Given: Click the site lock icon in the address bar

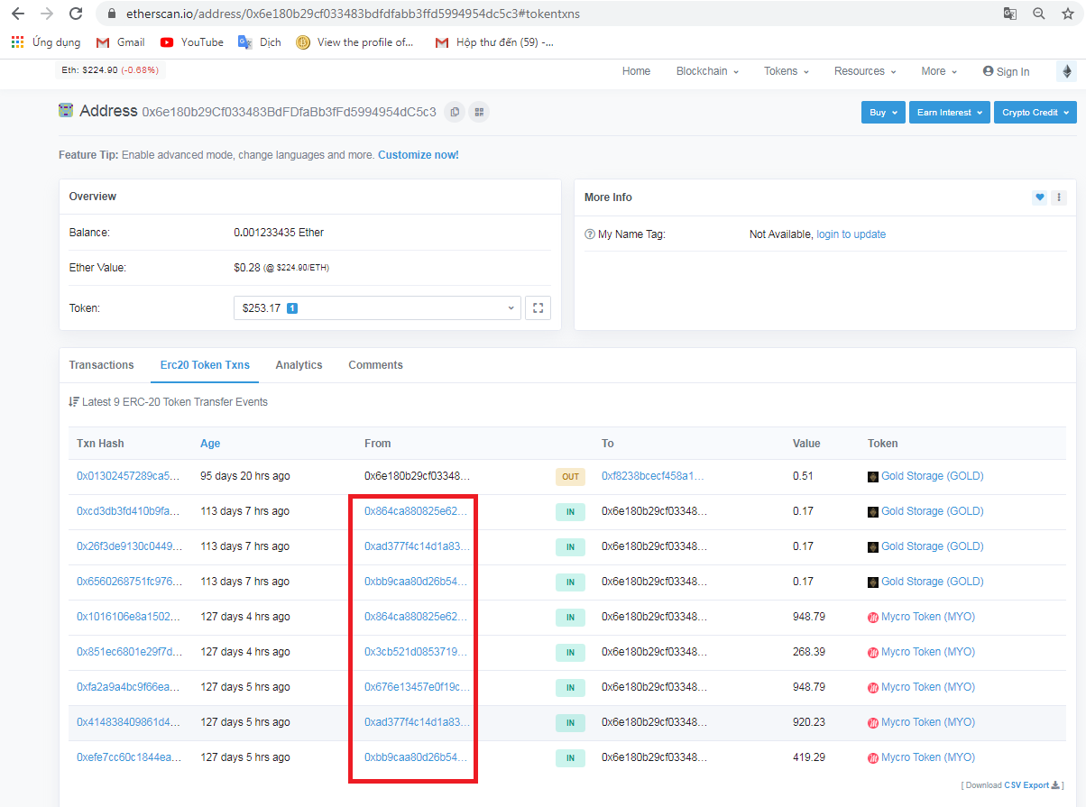Looking at the screenshot, I should [x=112, y=14].
